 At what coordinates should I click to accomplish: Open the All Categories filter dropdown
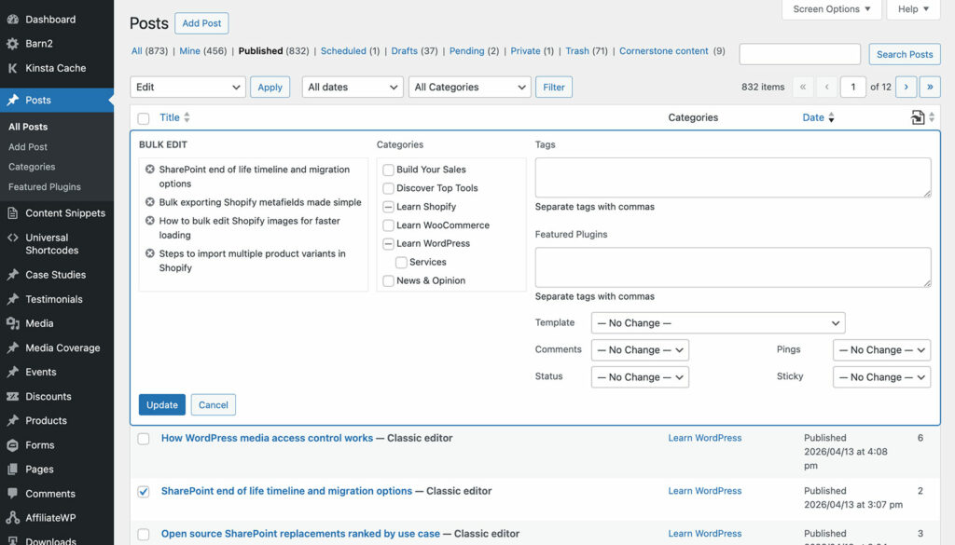click(x=470, y=87)
